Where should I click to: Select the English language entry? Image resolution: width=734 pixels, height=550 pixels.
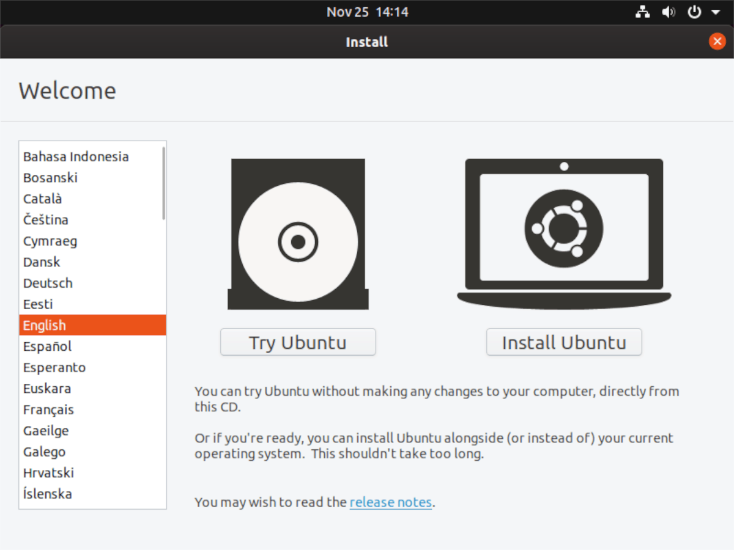click(44, 325)
